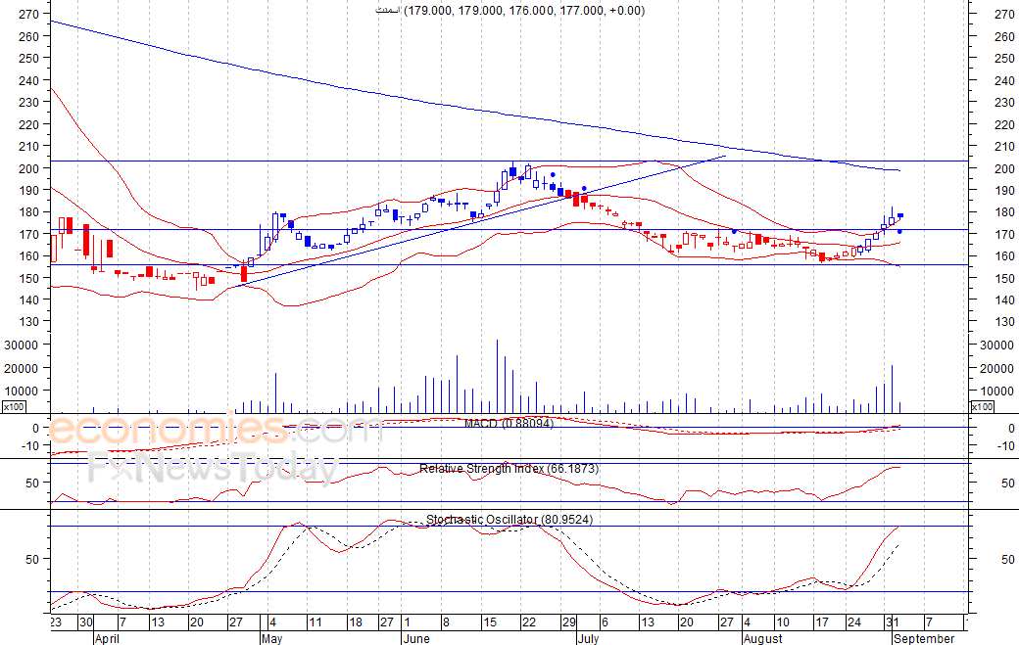Click the x100 volume multiplier box on the left

pyautogui.click(x=14, y=407)
